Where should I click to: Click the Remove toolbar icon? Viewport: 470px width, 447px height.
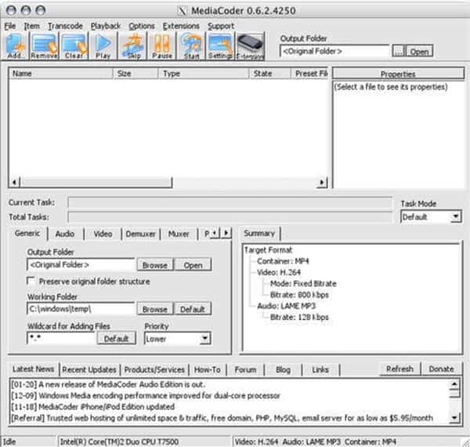click(44, 46)
